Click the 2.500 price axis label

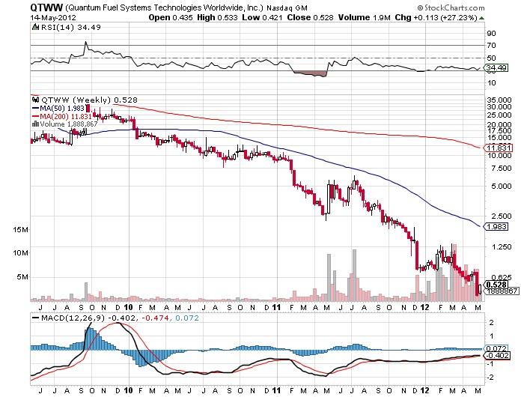pyautogui.click(x=502, y=216)
